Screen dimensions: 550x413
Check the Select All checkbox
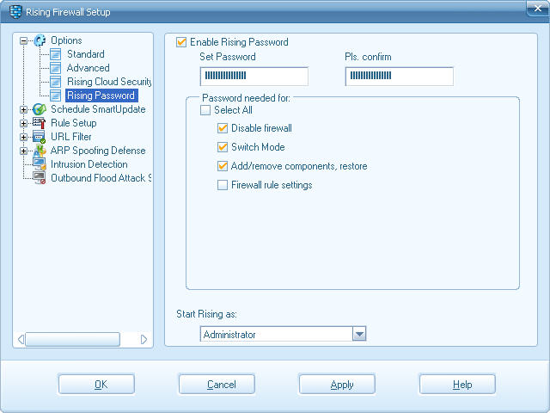coord(205,110)
